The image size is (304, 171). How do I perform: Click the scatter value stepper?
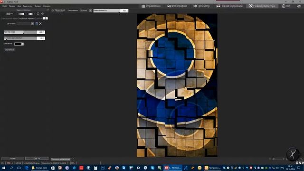(44, 38)
